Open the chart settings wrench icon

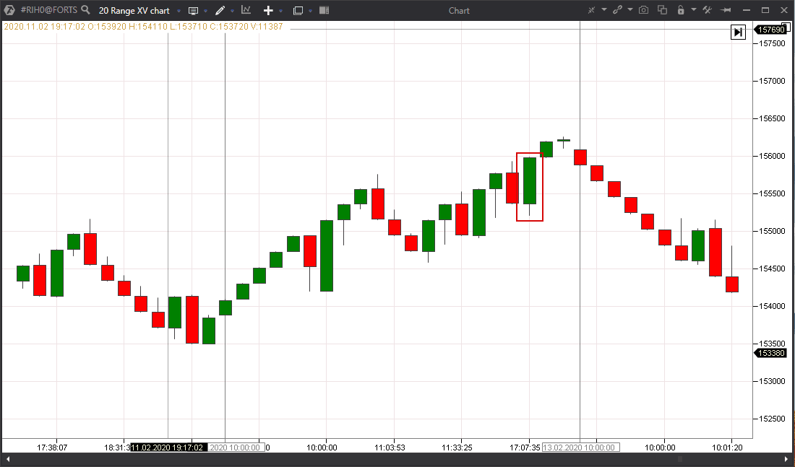click(x=705, y=10)
